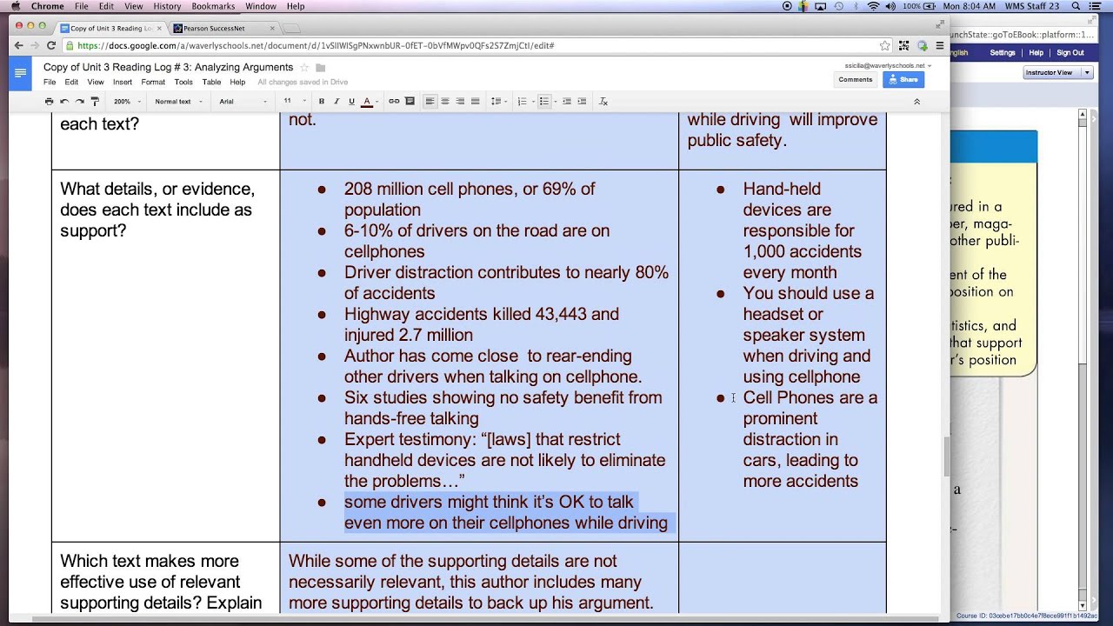Open the Format menu
Image resolution: width=1113 pixels, height=626 pixels.
(x=153, y=82)
